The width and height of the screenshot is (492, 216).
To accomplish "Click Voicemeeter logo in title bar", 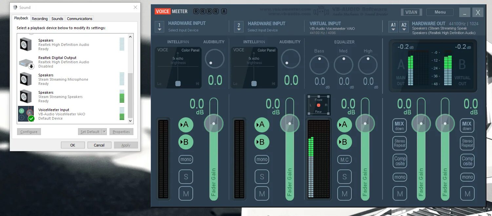I will coord(171,11).
